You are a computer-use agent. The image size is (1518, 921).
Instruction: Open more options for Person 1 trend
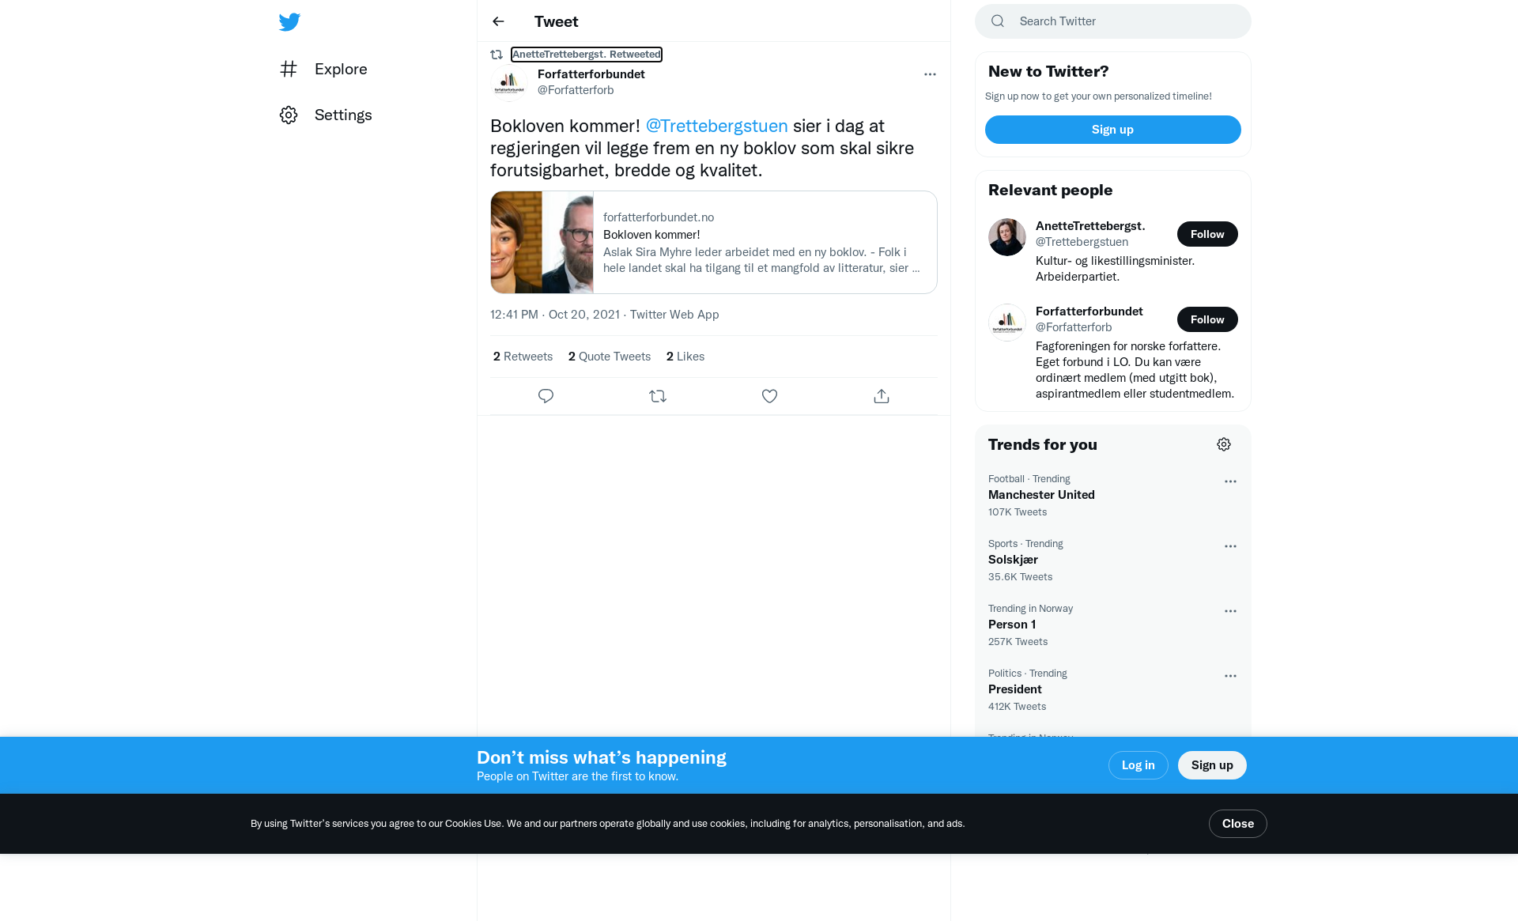(1230, 611)
